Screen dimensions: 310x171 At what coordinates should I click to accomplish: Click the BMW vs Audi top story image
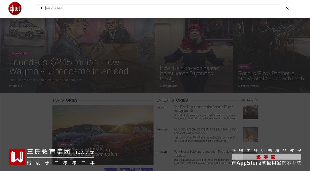[x=103, y=135]
